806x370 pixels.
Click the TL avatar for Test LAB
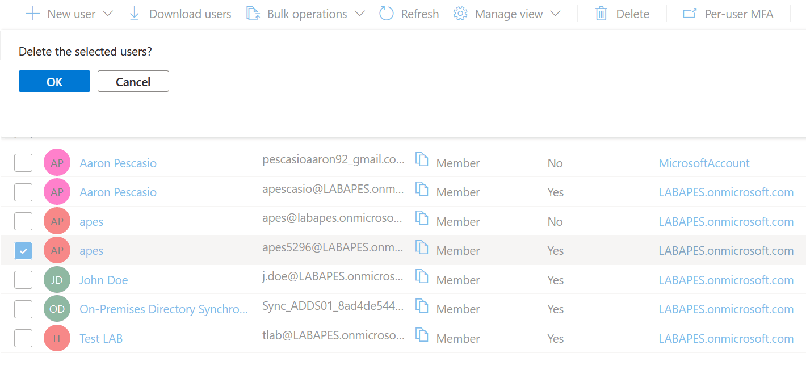pos(57,338)
